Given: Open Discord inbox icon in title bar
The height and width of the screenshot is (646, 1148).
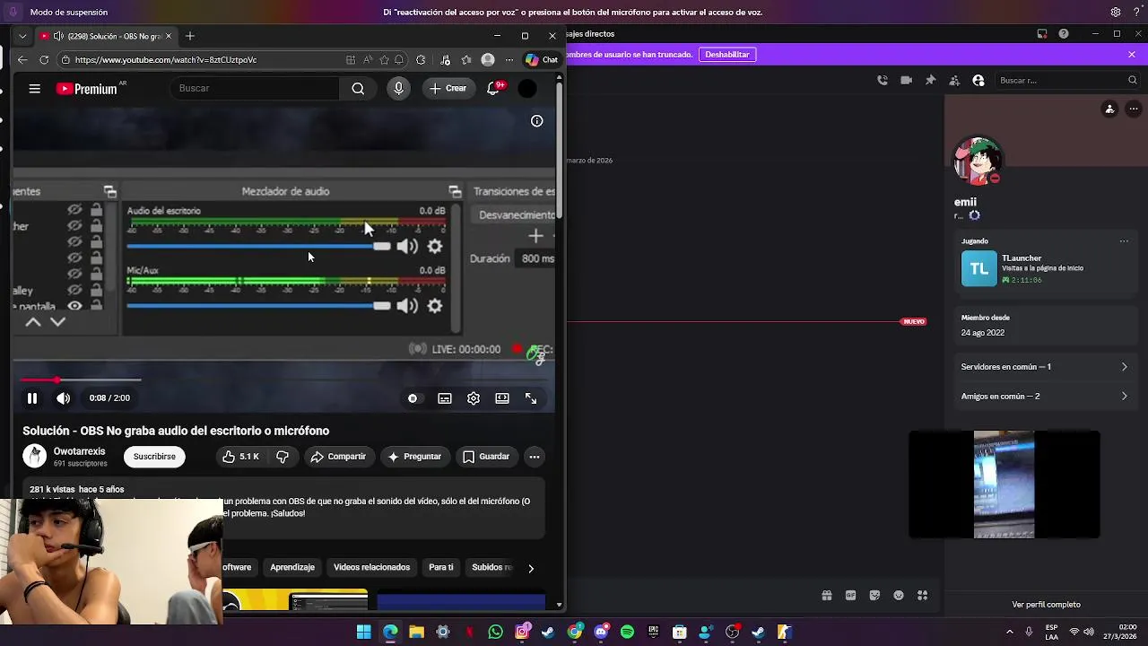Looking at the screenshot, I should (x=1042, y=34).
